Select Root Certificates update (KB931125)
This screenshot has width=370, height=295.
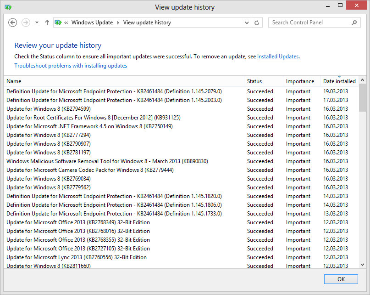coord(181,118)
